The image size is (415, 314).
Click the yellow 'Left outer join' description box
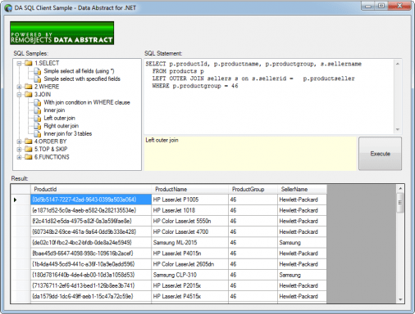click(250, 154)
